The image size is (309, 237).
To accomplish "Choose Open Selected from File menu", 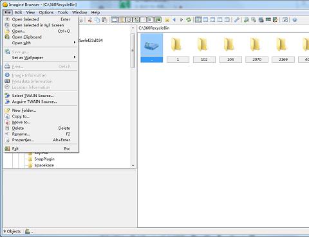I will tap(41, 19).
